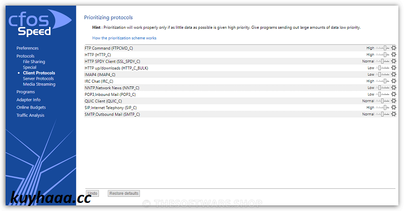Viewport: 404px width, 211px height.
Task: Click Low priority label of IMAP4
Action: tap(371, 74)
